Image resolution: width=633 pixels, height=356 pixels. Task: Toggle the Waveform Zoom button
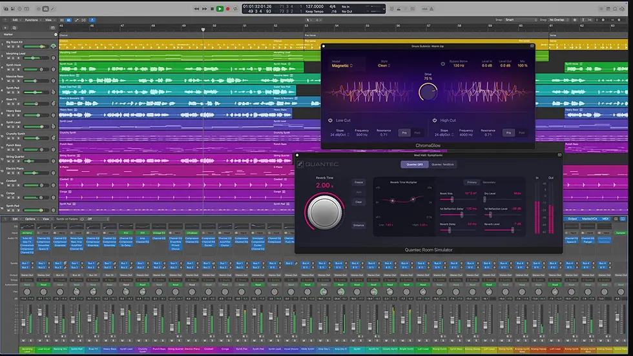(x=575, y=20)
